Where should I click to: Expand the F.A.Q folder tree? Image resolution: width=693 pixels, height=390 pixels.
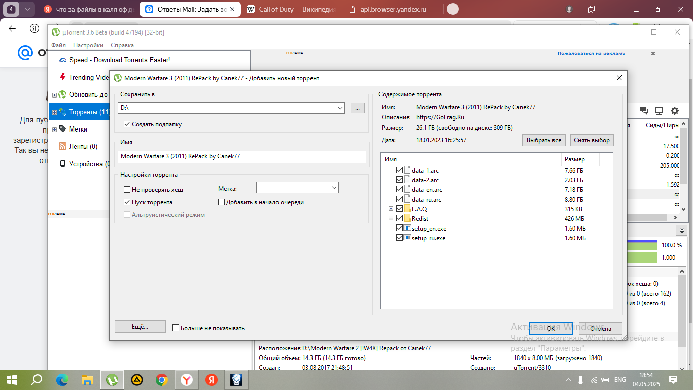tap(391, 209)
